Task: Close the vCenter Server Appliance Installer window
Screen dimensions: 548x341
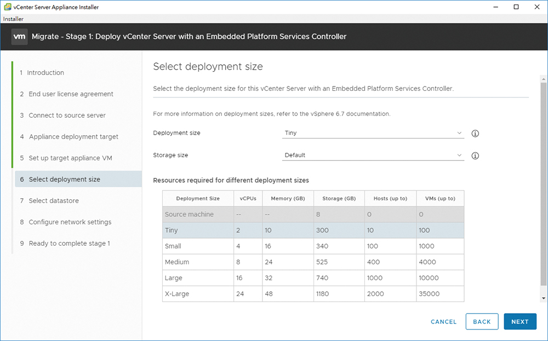Action: 537,7
